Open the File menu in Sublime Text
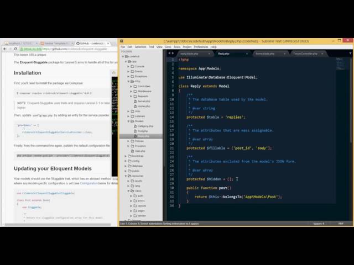Screen dimensions: 354x265 (x=123, y=47)
